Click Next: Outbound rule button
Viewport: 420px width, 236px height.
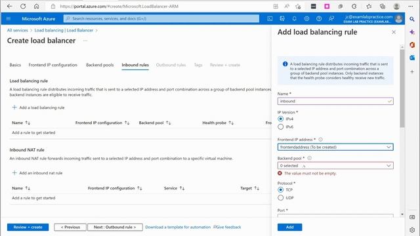click(115, 227)
